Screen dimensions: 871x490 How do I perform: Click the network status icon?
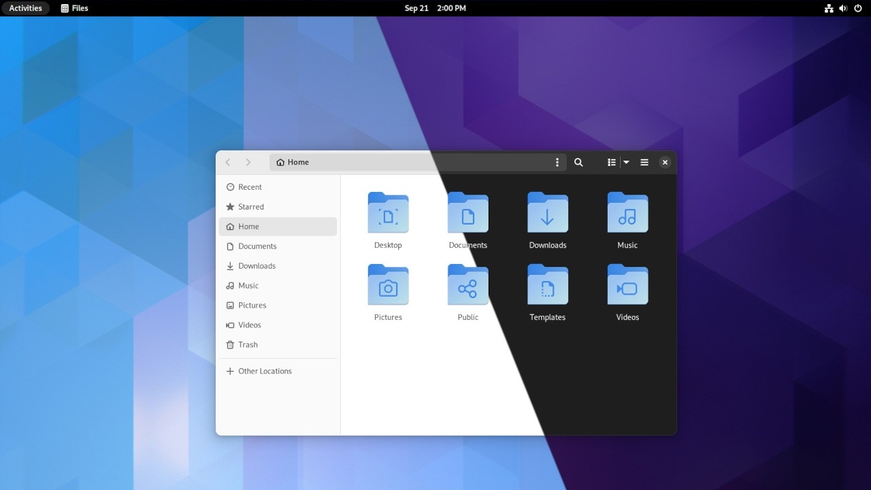(x=829, y=8)
